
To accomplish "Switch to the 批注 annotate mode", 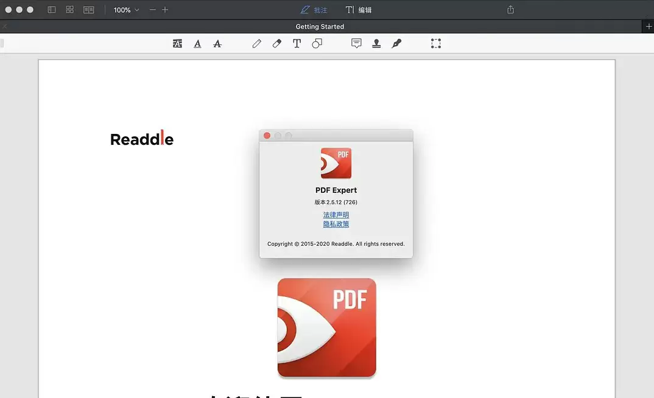I will click(x=314, y=10).
